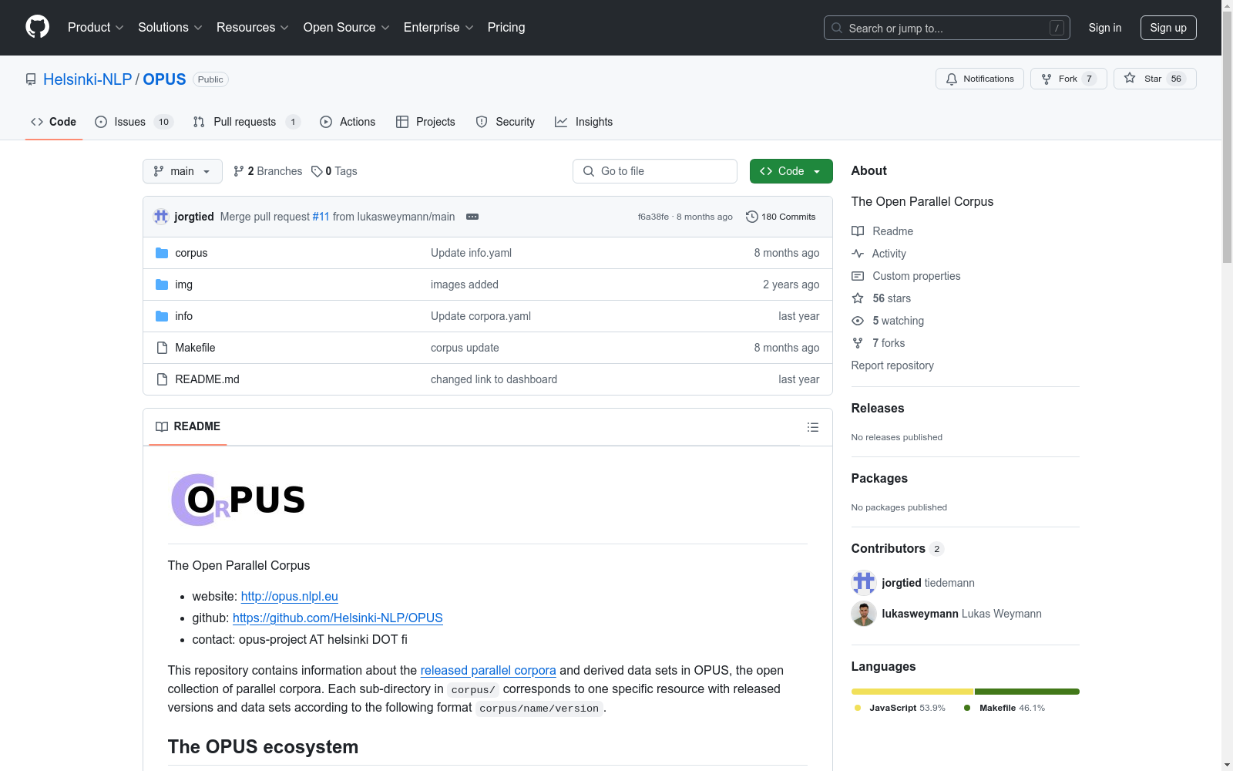
Task: Click the yellow JavaScript language bar segment
Action: point(912,692)
